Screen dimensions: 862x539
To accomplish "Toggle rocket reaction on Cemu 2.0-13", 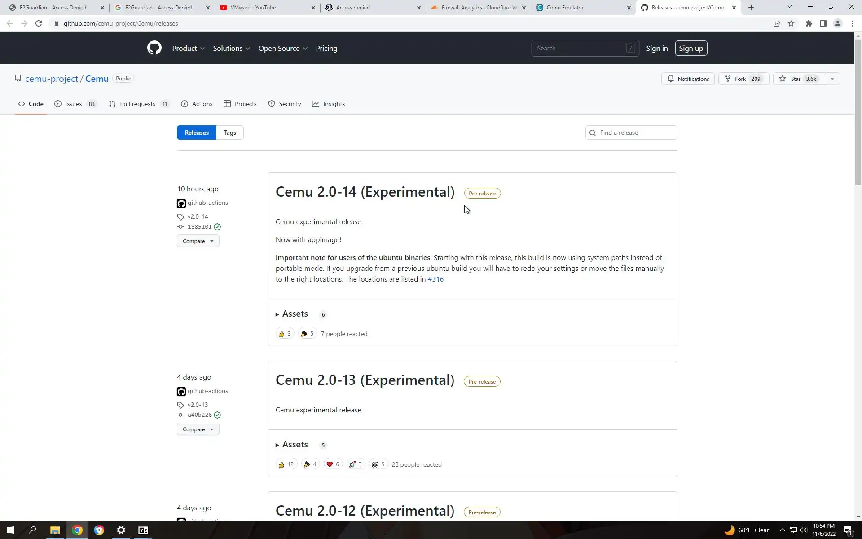I will pos(355,464).
